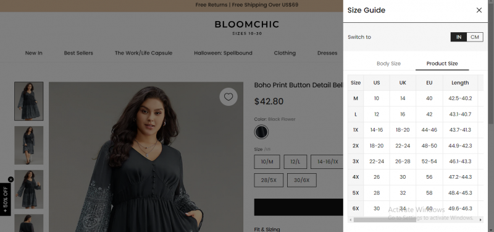The image size is (494, 232).
Task: Switch measurement units to CM
Action: tap(474, 37)
